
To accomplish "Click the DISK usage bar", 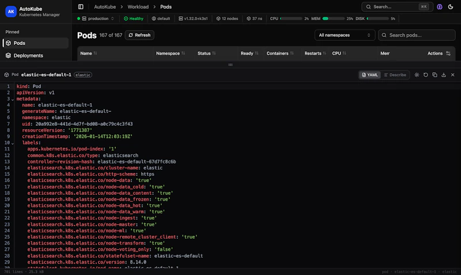I will 377,18.
